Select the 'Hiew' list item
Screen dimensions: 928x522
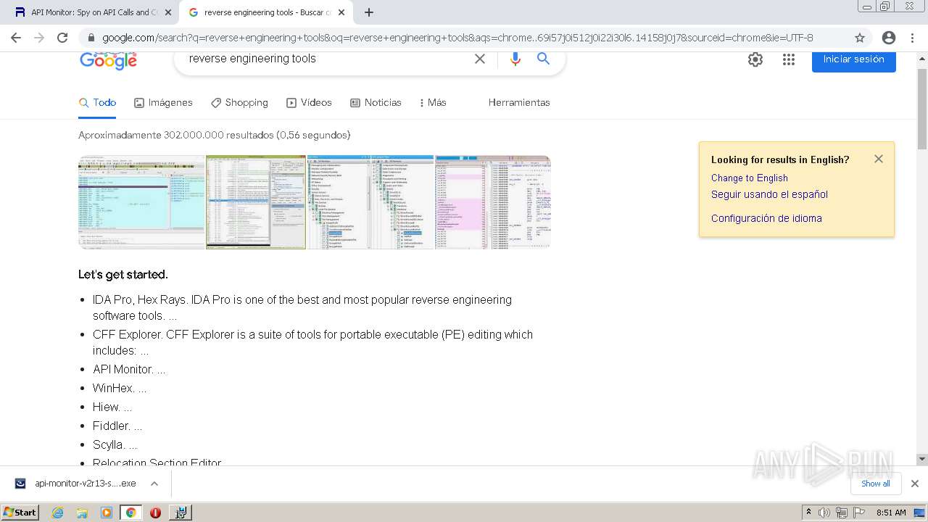point(112,407)
